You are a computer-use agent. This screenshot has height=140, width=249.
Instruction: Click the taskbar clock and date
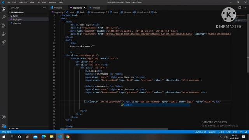(x=234, y=136)
